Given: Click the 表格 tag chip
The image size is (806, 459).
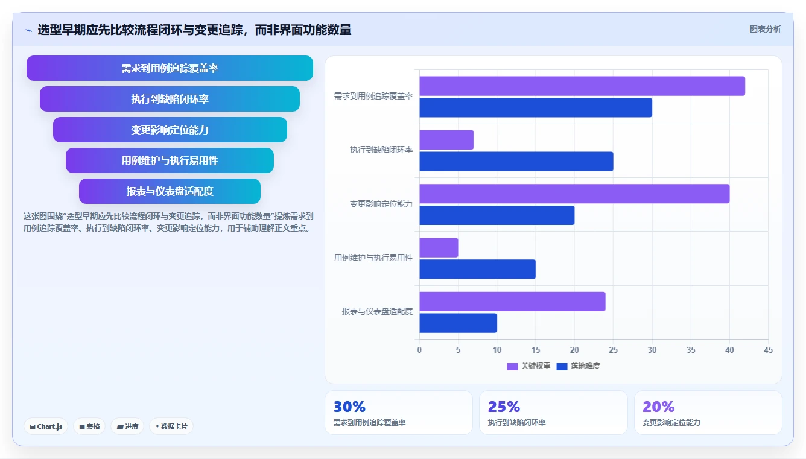Looking at the screenshot, I should point(89,426).
